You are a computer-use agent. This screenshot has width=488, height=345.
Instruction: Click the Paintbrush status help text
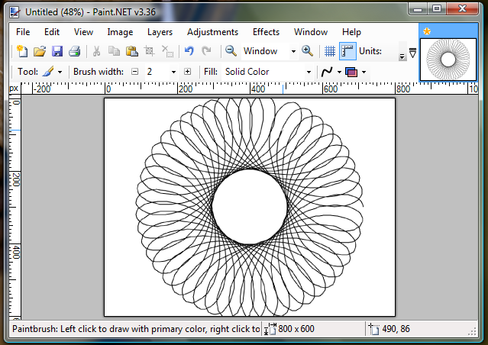coord(136,329)
